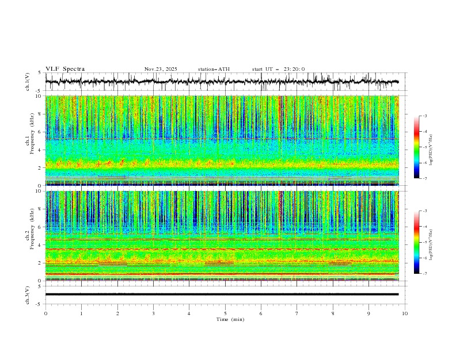
Task: Click the 10 minute tick label on time axis
Action: click(x=405, y=313)
